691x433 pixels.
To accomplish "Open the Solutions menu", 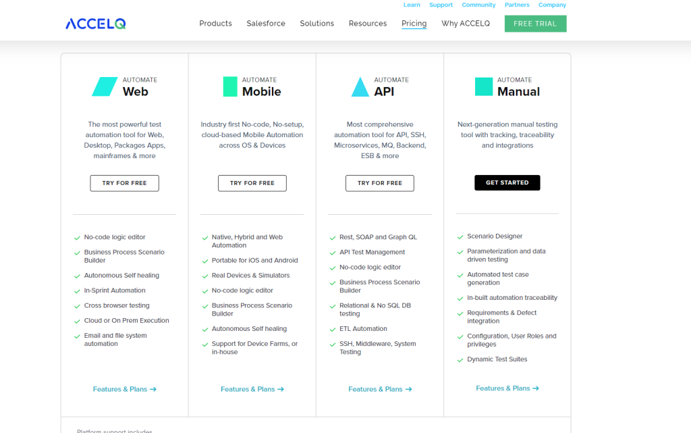I will tap(317, 24).
